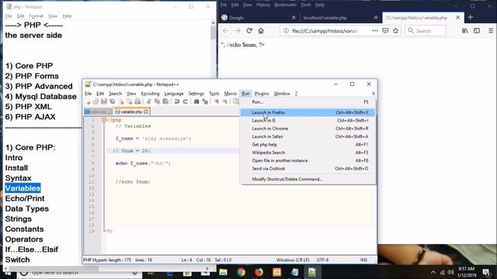Reload the page in Firefox

coord(249,31)
